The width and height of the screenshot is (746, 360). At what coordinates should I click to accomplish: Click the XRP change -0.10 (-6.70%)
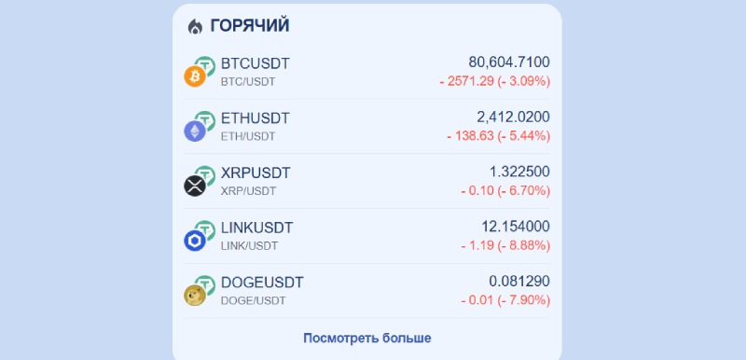point(505,191)
